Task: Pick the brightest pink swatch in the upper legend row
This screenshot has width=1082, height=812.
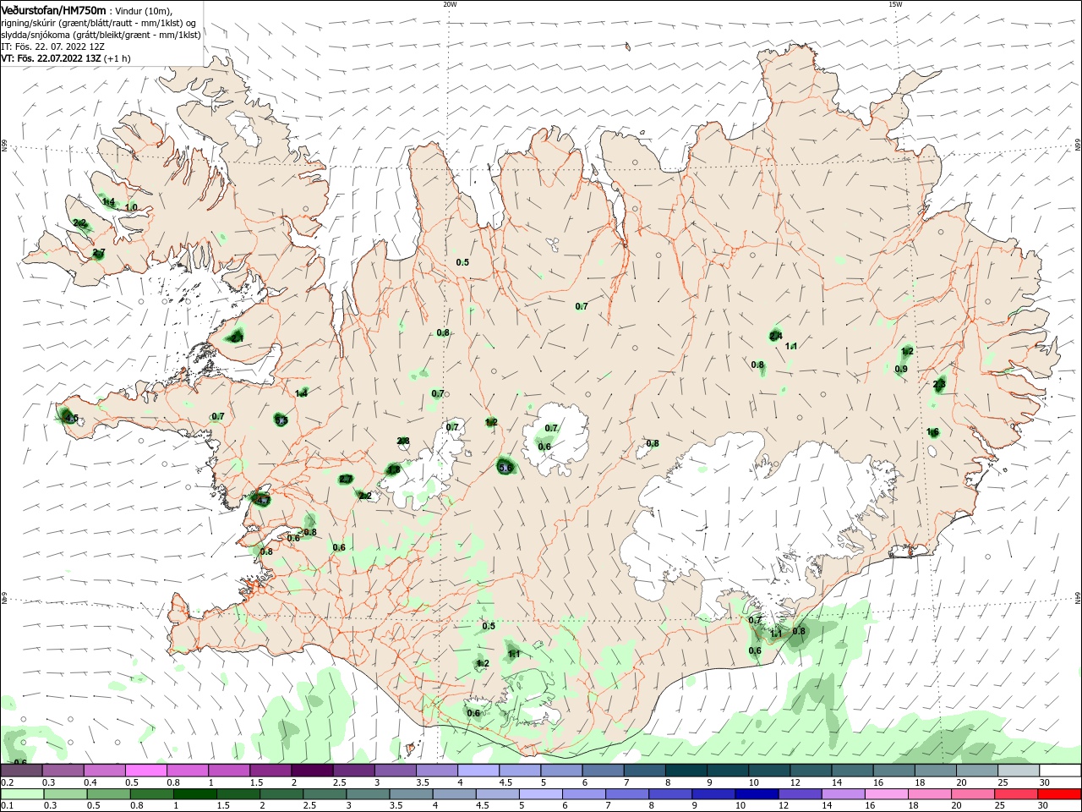Action: [145, 771]
